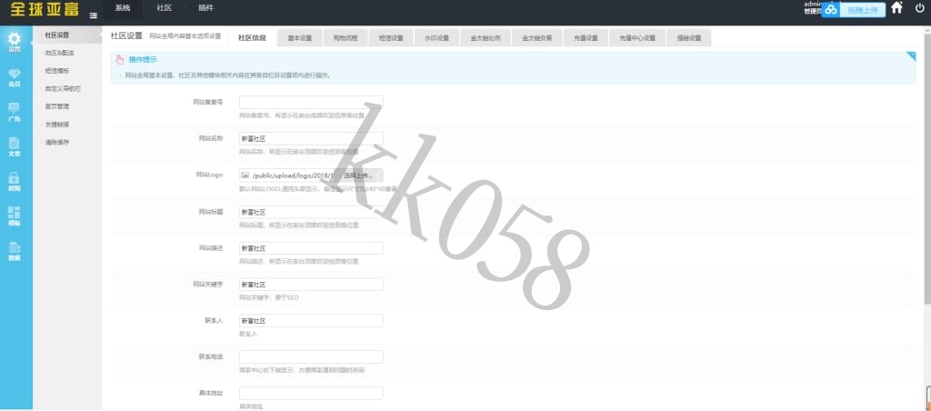The width and height of the screenshot is (931, 411).
Task: Click into the 网站关键字 input field
Action: click(311, 285)
